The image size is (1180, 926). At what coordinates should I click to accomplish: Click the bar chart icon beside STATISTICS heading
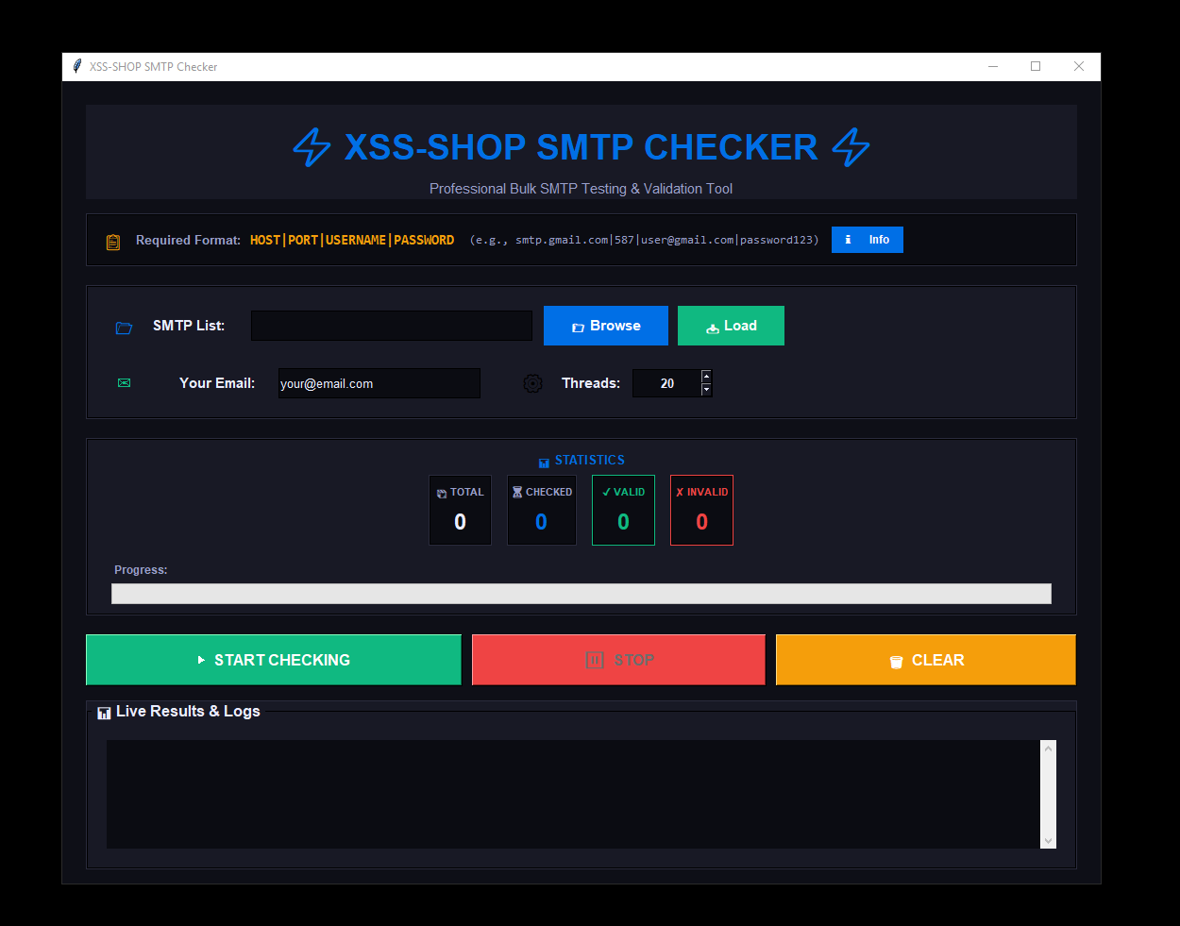click(x=544, y=461)
